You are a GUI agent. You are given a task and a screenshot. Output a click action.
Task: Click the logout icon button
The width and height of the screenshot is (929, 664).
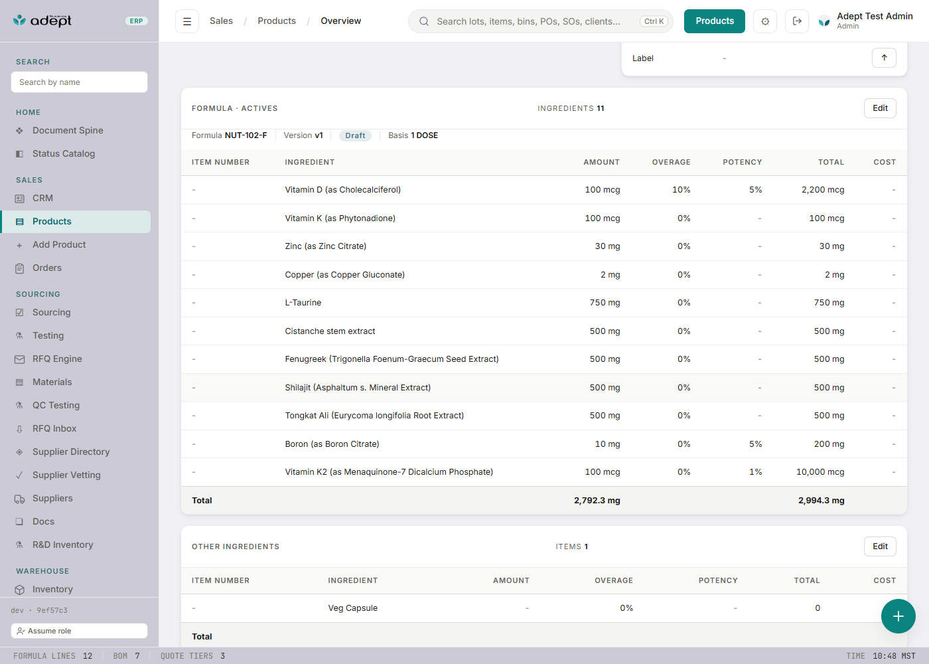797,21
